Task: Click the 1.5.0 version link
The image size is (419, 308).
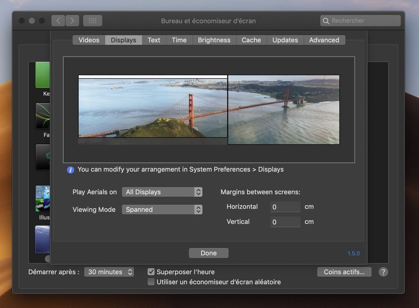Action: (354, 254)
